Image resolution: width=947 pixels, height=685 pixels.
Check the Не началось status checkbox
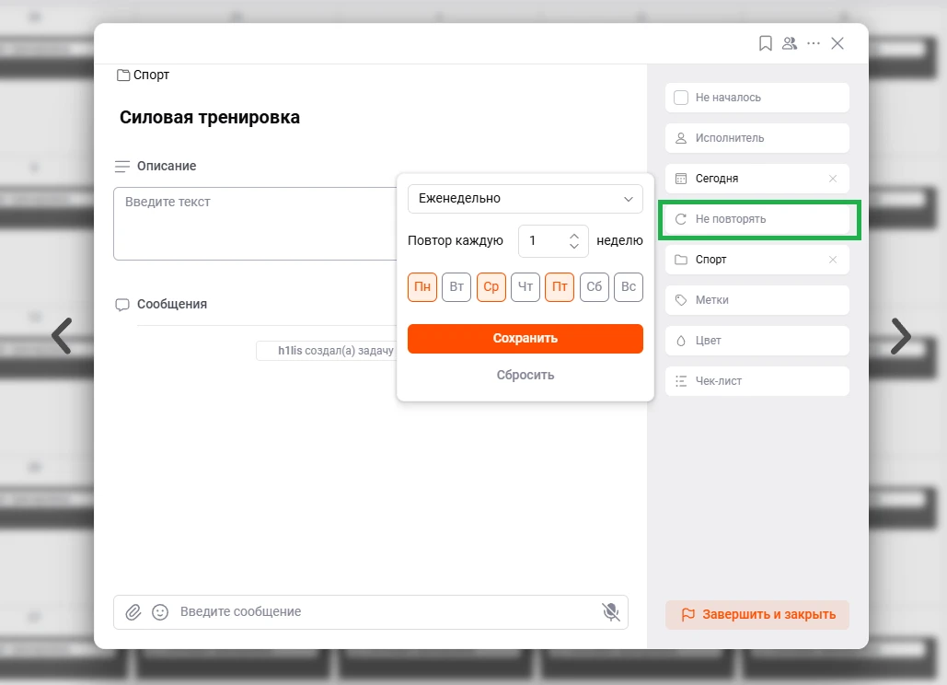(x=681, y=98)
